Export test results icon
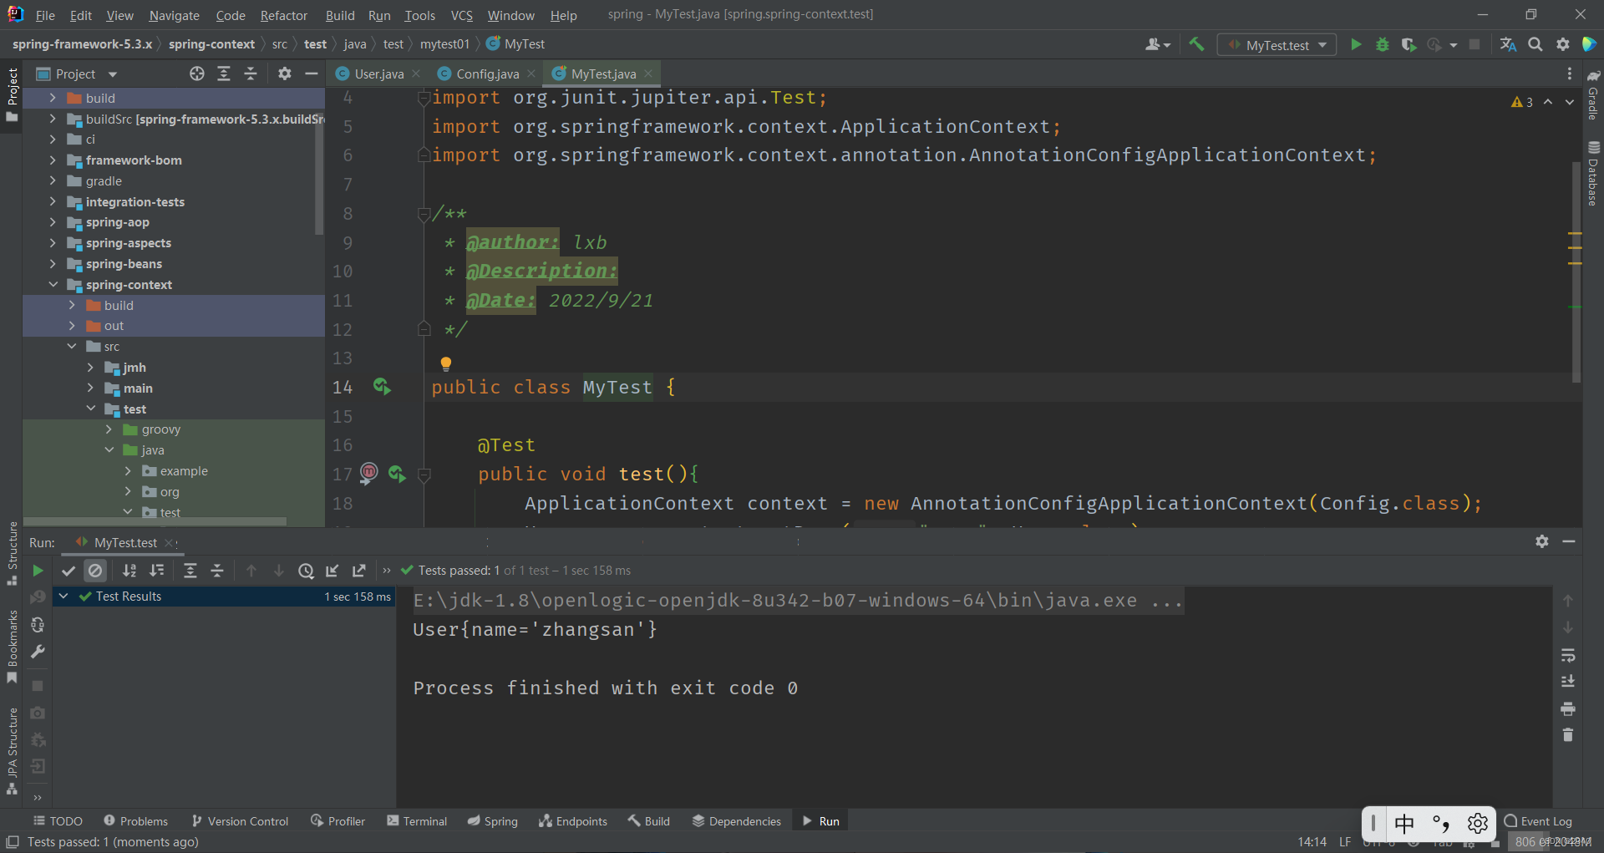The width and height of the screenshot is (1604, 853). pos(359,571)
